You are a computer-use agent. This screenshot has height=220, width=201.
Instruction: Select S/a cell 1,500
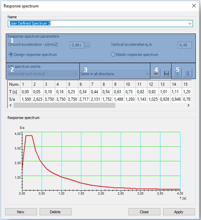coord(26,99)
